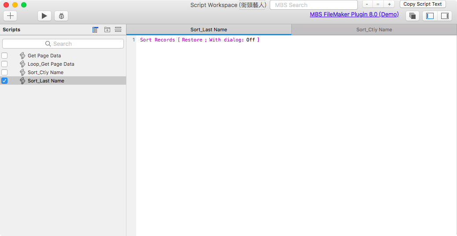This screenshot has width=457, height=236.
Task: Click the stacked windows icon at top right
Action: point(412,16)
